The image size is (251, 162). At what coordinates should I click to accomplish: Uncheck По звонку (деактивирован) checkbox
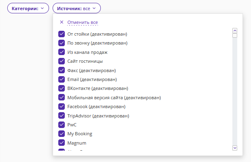pyautogui.click(x=62, y=43)
